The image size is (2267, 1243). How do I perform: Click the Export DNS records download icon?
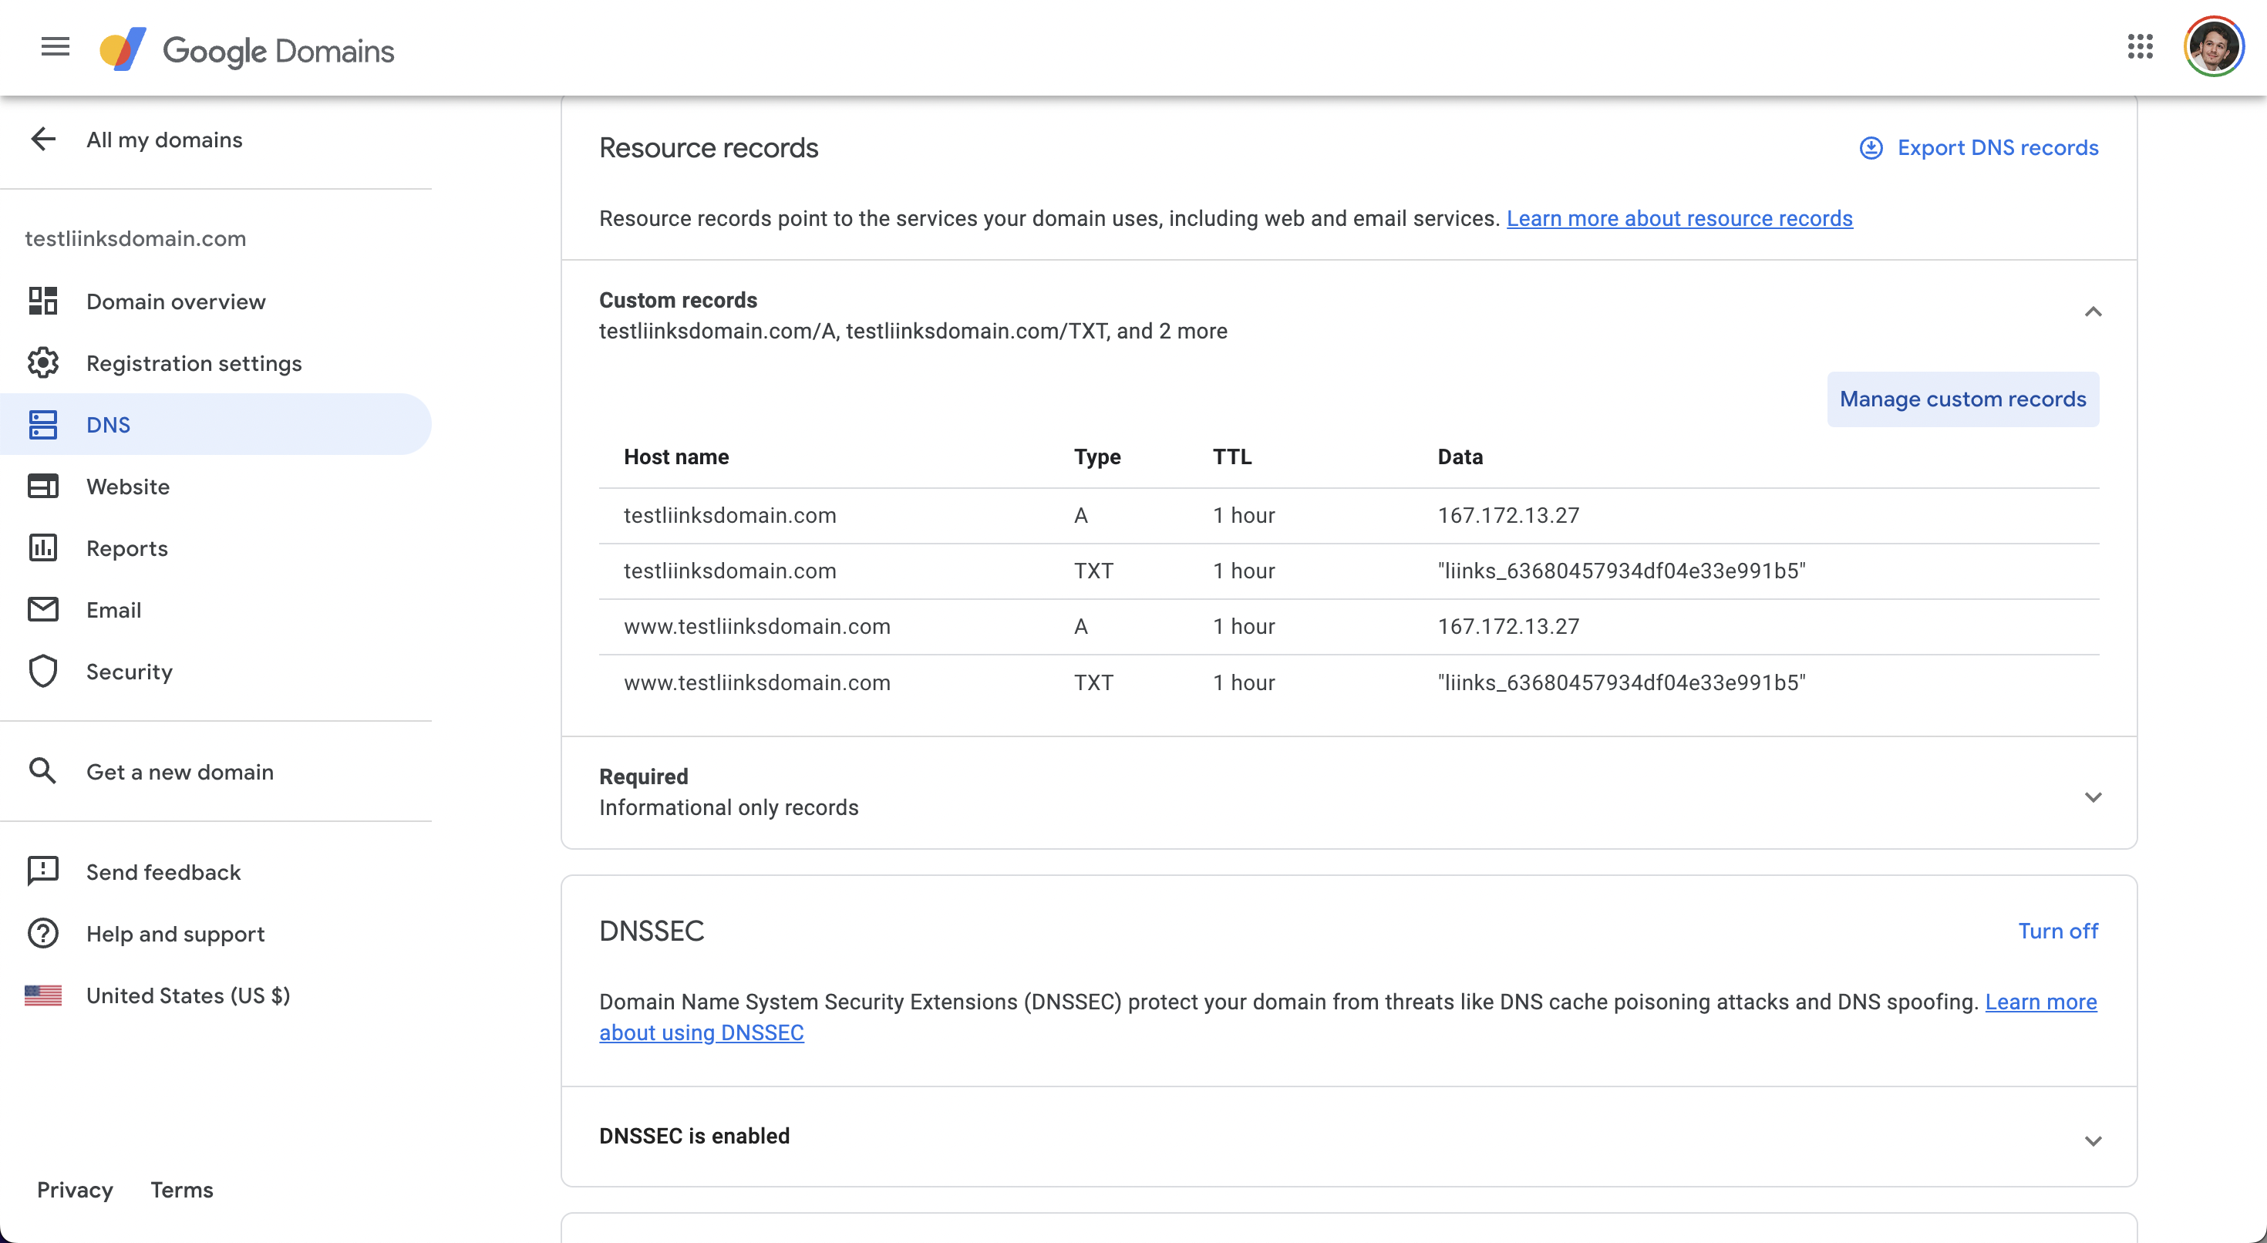click(x=1871, y=148)
